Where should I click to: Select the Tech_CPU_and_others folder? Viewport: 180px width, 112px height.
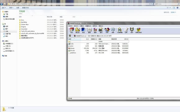point(27,31)
